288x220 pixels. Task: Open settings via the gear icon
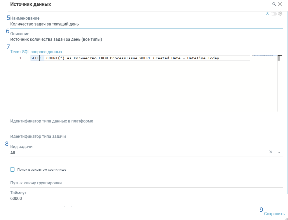(x=281, y=13)
